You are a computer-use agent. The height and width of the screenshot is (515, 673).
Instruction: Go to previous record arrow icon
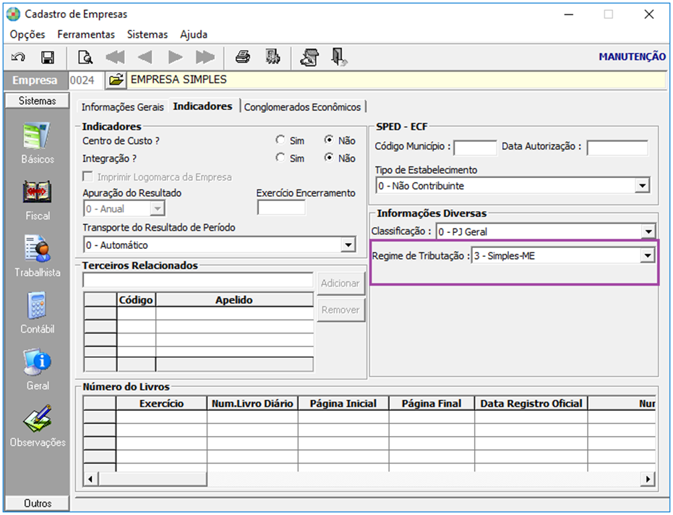click(145, 56)
